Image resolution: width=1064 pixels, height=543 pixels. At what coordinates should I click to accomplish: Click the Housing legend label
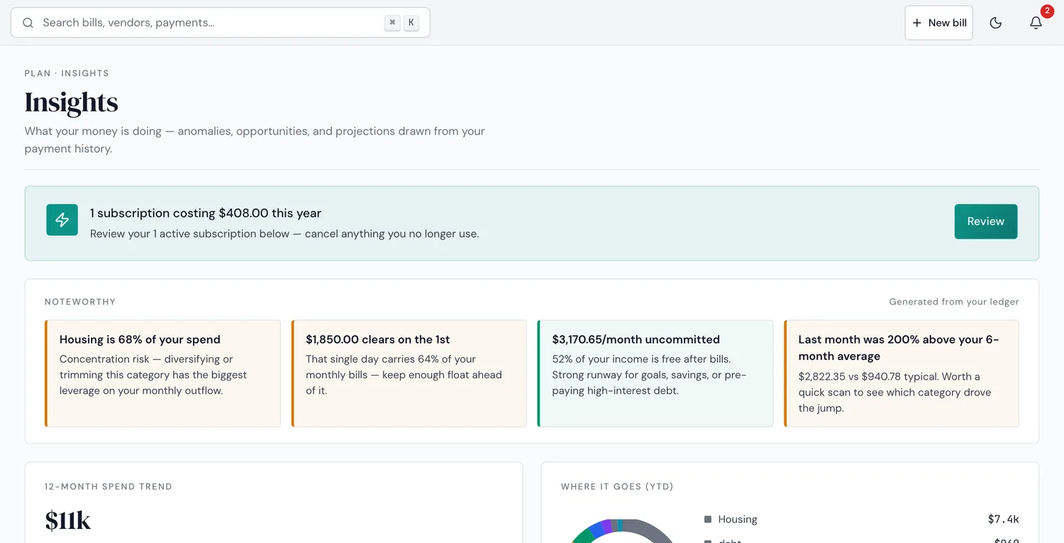click(738, 520)
